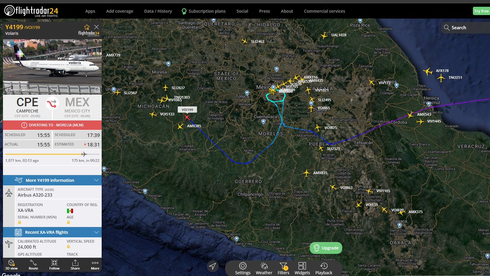The width and height of the screenshot is (490, 276).
Task: Click the CPE Campeche origin airport
Action: [27, 106]
